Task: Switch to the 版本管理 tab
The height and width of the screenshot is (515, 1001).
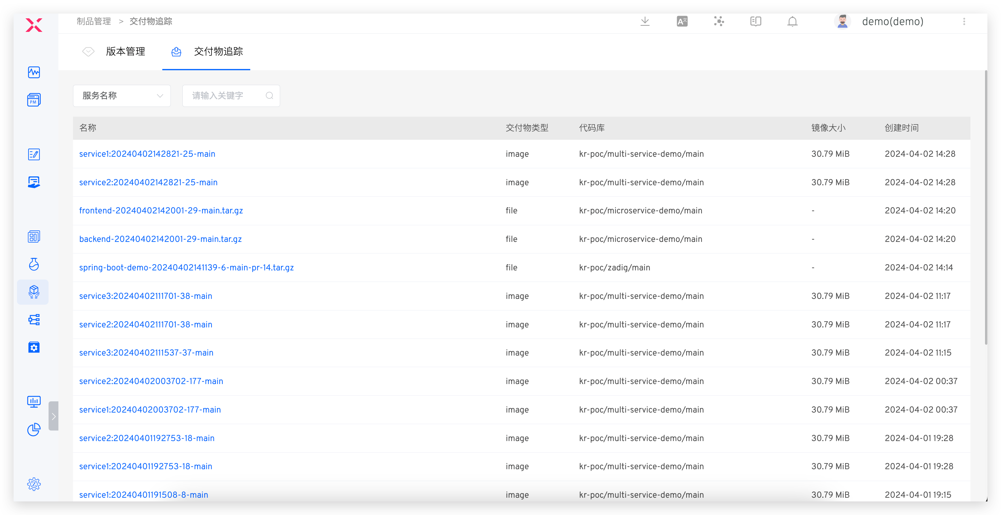Action: tap(125, 51)
